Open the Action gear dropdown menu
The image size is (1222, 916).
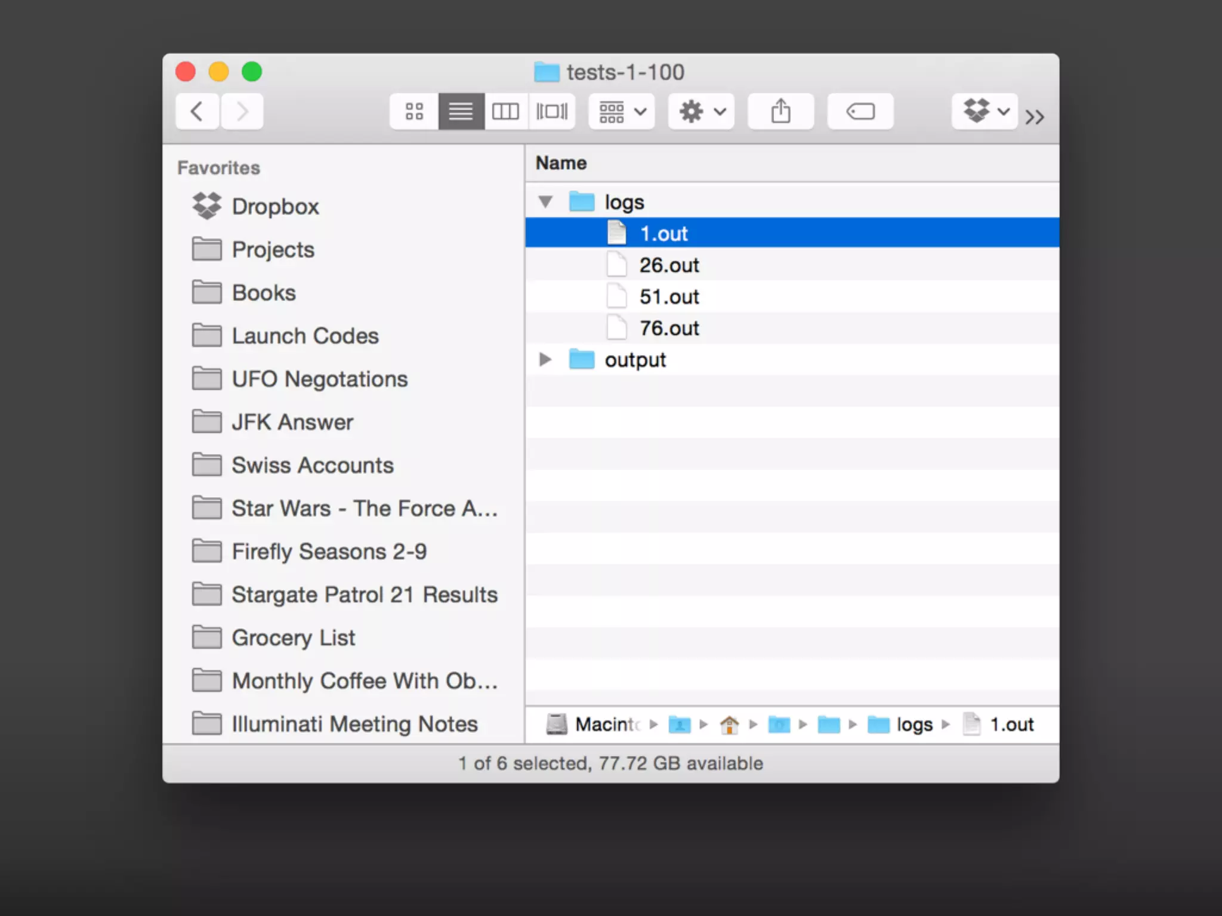tap(701, 112)
